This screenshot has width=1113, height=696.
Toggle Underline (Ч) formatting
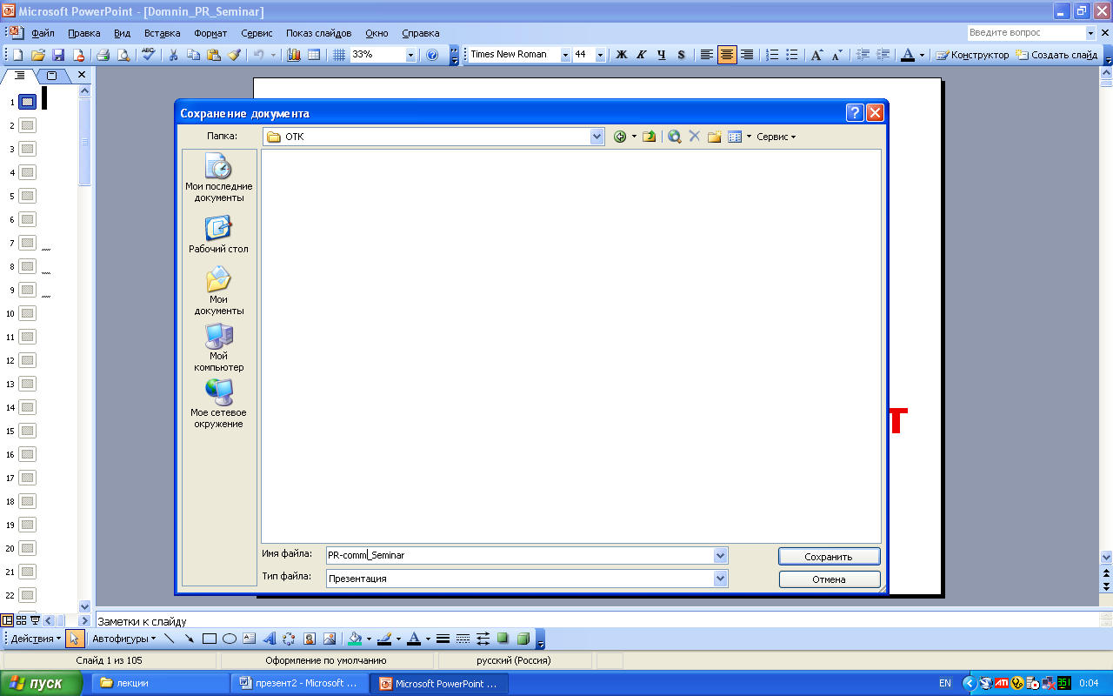pyautogui.click(x=662, y=55)
